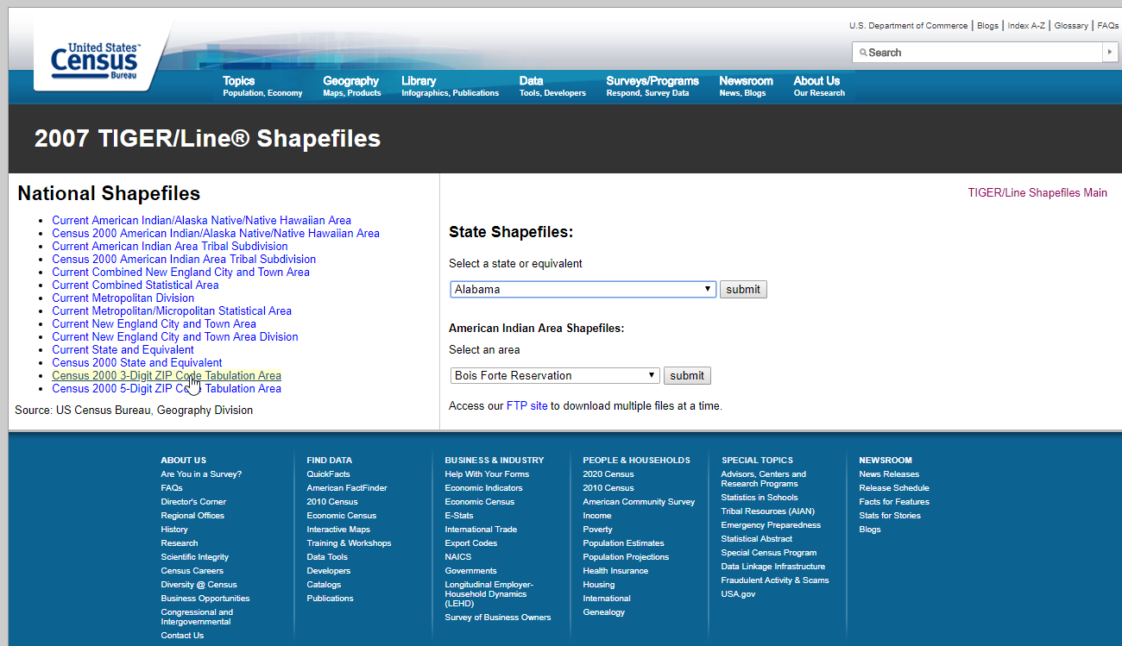Open the Fraudulent Activity & Scams link
The height and width of the screenshot is (646, 1122).
coord(775,580)
